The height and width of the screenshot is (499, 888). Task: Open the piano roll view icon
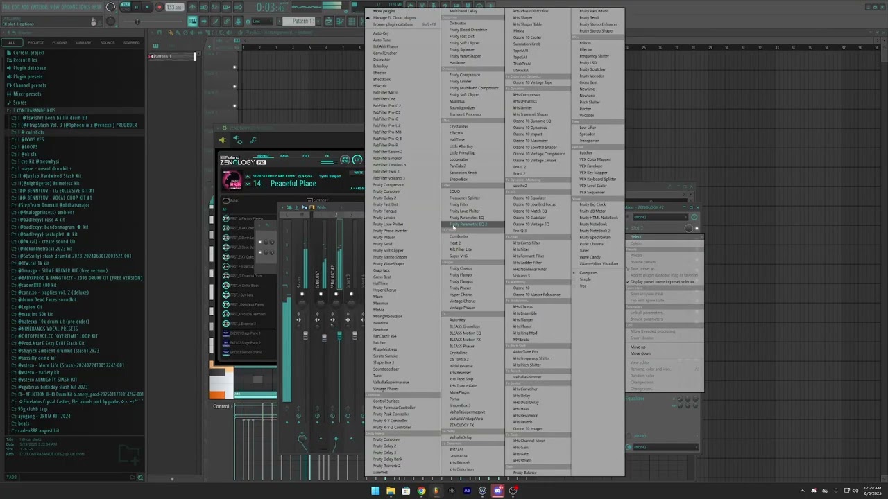340,21
